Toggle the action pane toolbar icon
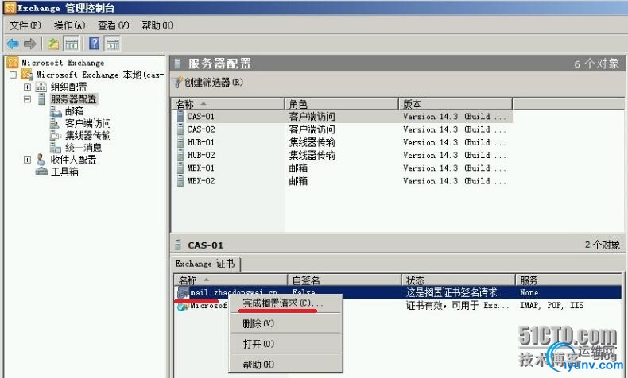 113,43
